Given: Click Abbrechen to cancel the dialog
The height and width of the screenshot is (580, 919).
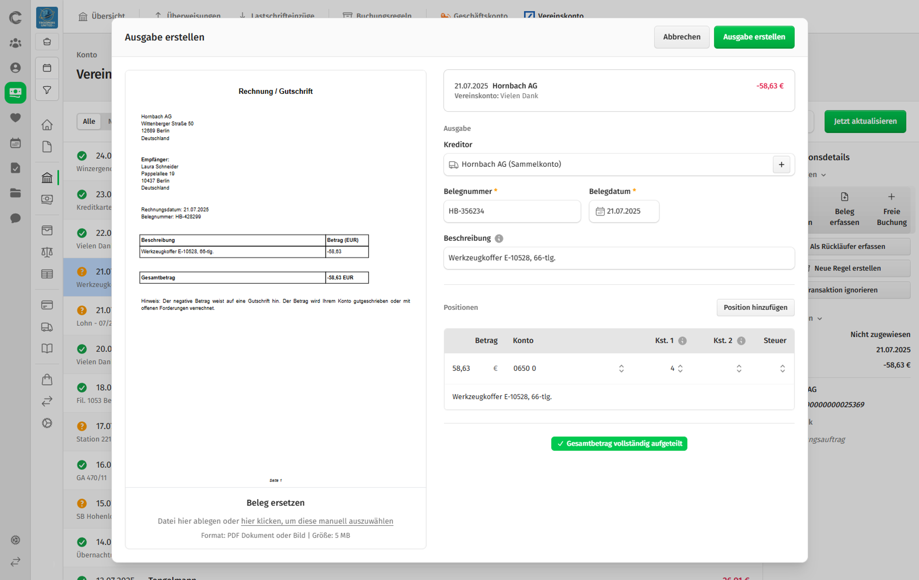Looking at the screenshot, I should (x=682, y=37).
